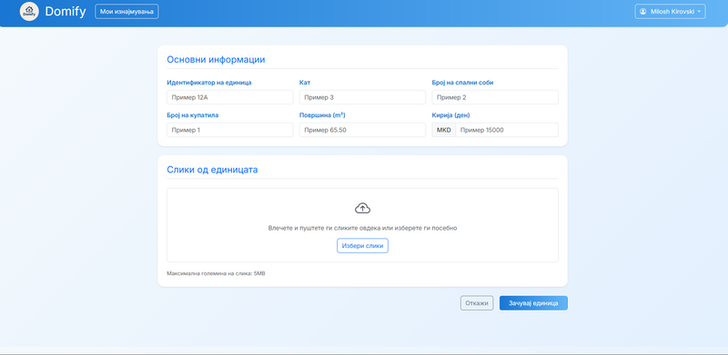This screenshot has height=355, width=728.
Task: Click the Кирија (ден) label
Action: tap(450, 115)
